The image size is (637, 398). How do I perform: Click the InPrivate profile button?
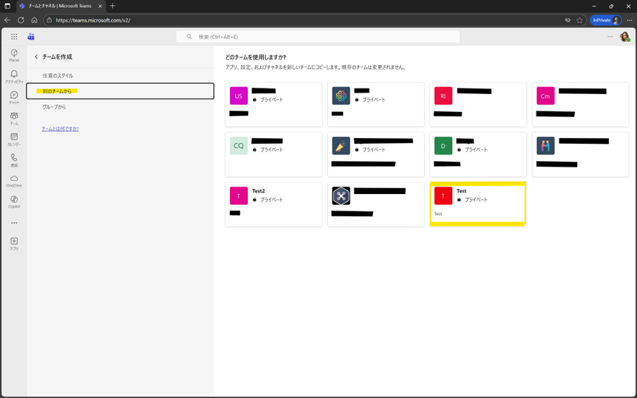point(605,20)
